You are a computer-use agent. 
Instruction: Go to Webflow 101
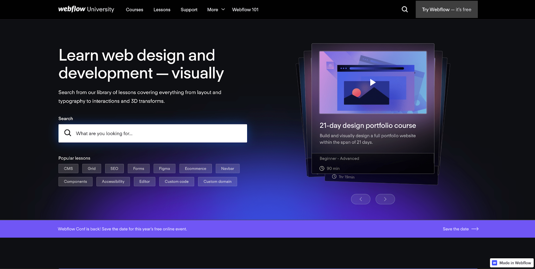click(x=245, y=10)
